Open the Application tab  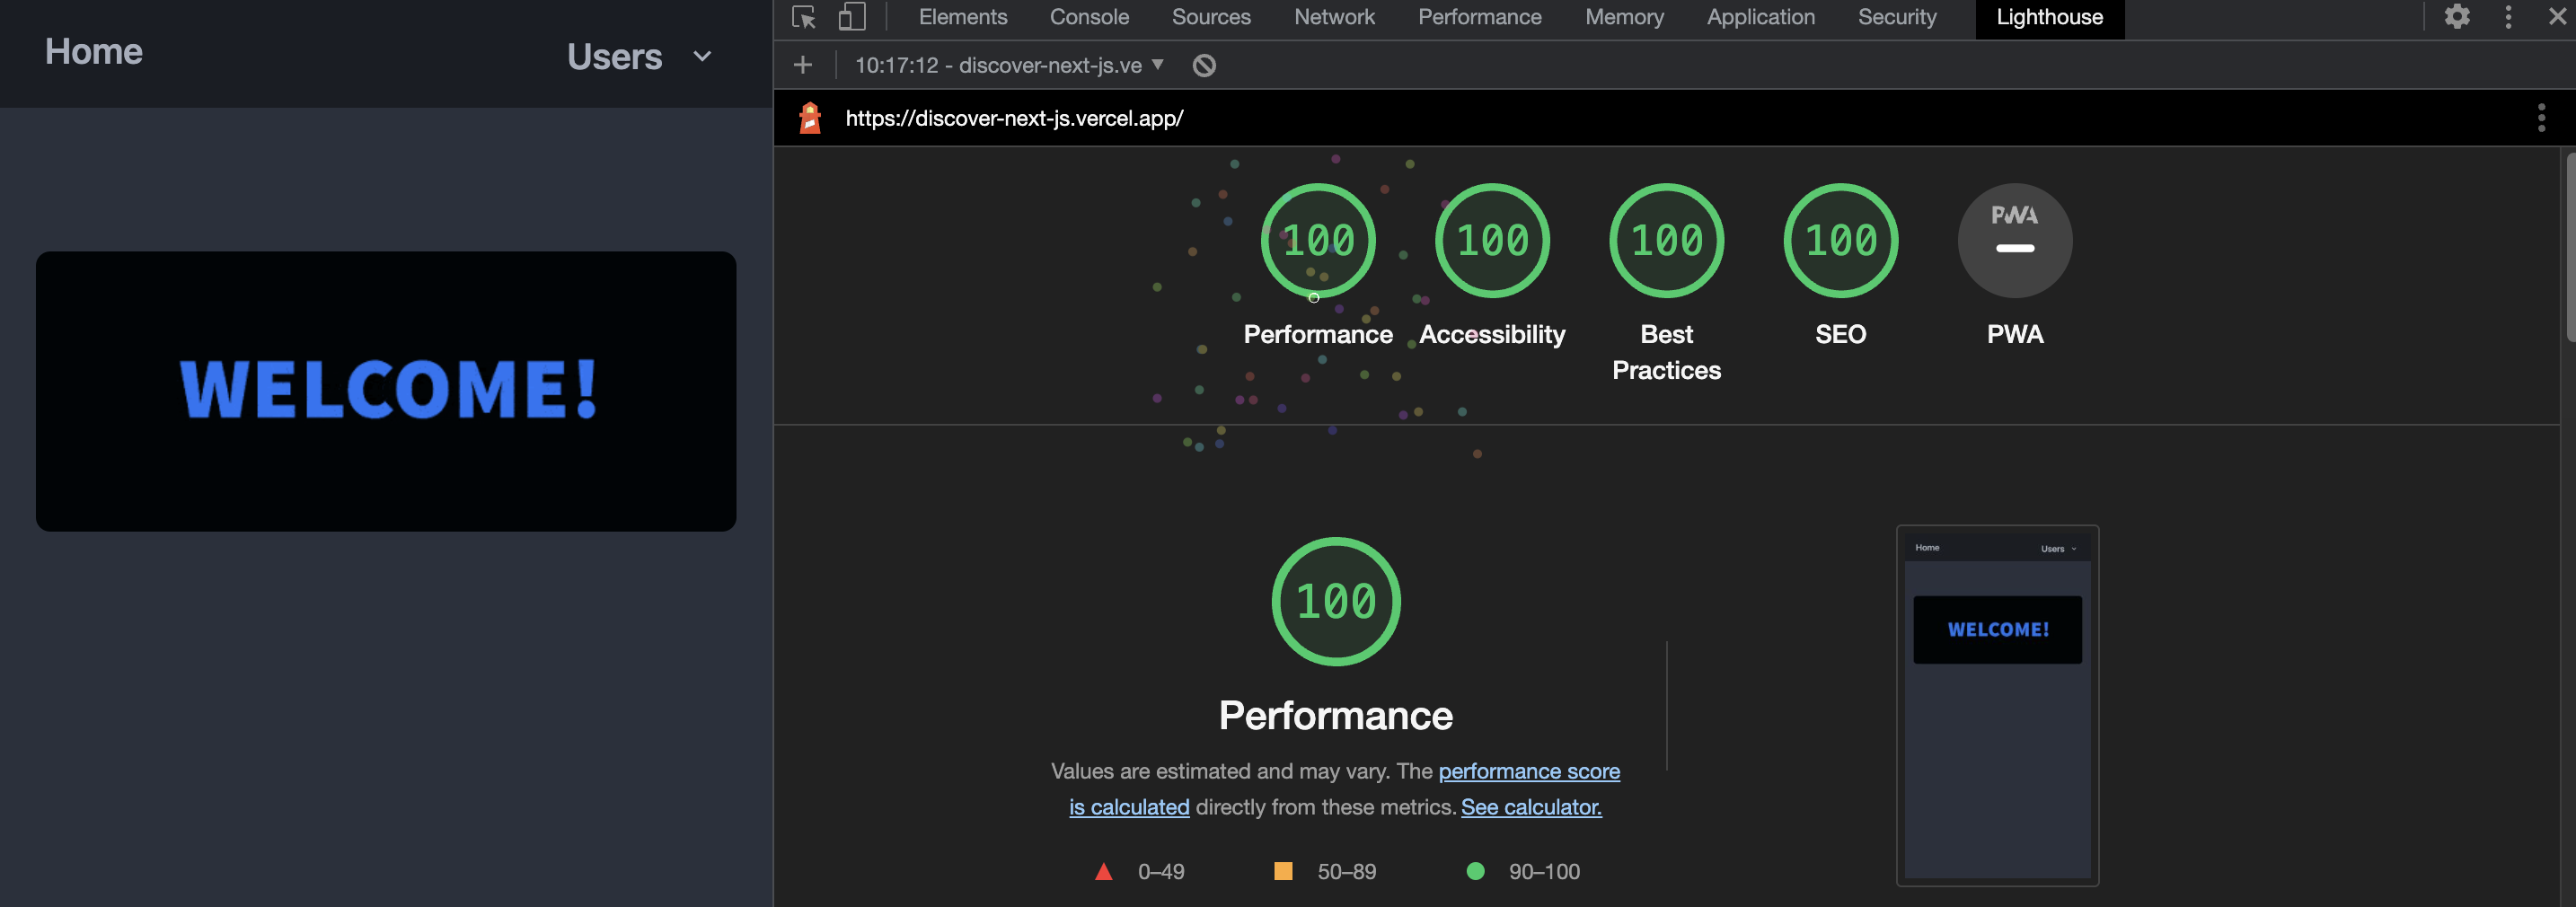coord(1760,17)
